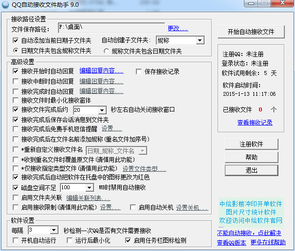Check 开机自动运行 checkbox
This screenshot has width=295, height=251.
click(x=16, y=240)
